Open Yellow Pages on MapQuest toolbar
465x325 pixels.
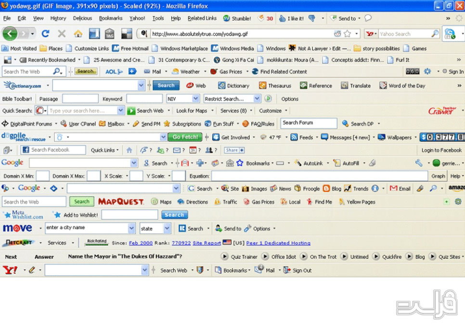click(357, 202)
